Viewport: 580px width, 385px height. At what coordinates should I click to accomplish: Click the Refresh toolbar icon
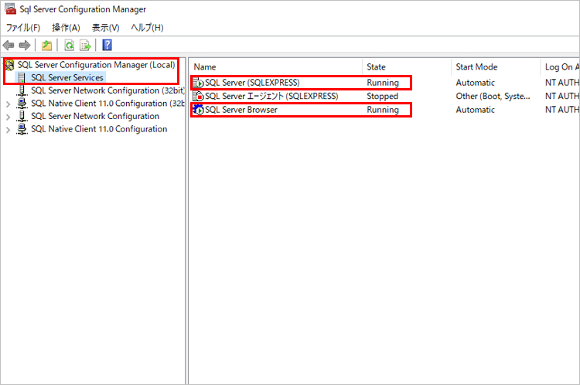(x=69, y=46)
